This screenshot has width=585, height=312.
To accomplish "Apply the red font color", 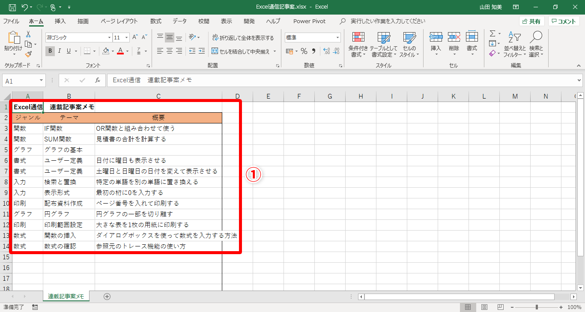I will tap(120, 51).
